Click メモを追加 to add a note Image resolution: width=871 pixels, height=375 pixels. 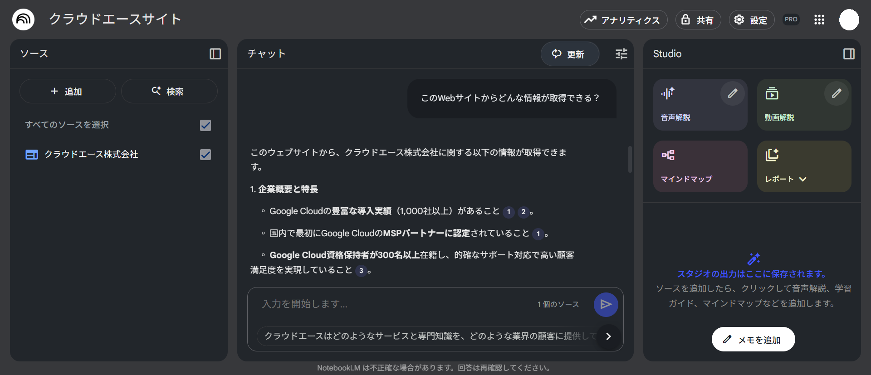point(753,339)
